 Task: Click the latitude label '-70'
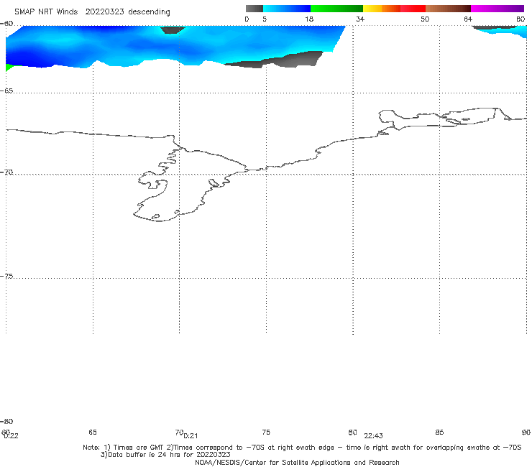click(6, 172)
